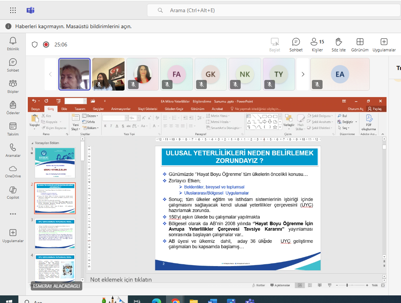Image resolution: width=401 pixels, height=303 pixels.
Task: Toggle Söz iste to raise hand
Action: tap(338, 45)
